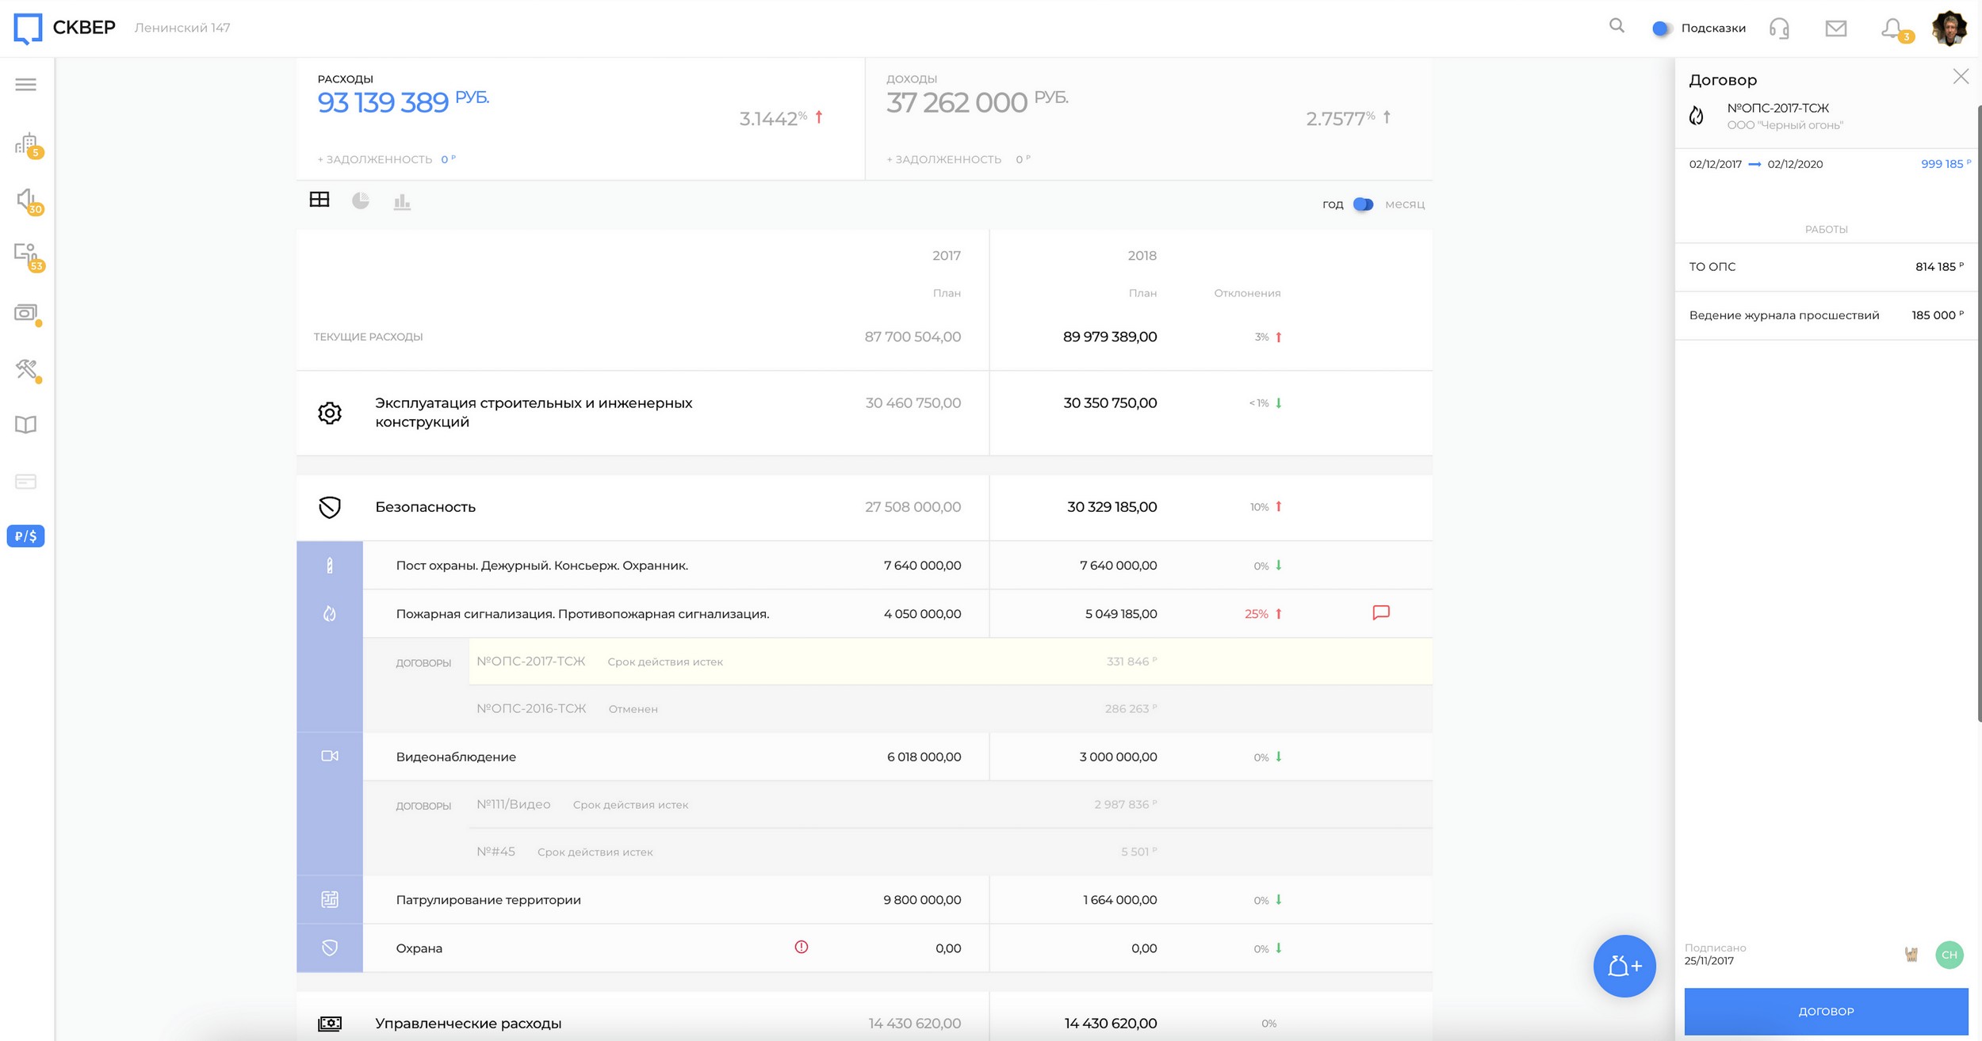Screen dimensions: 1982x1041
Task: Open the hamburger menu in sidebar
Action: 25,85
